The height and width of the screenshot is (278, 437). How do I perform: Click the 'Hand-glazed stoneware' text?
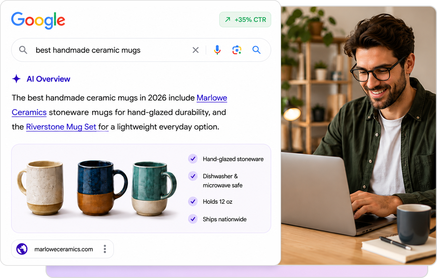pos(233,159)
